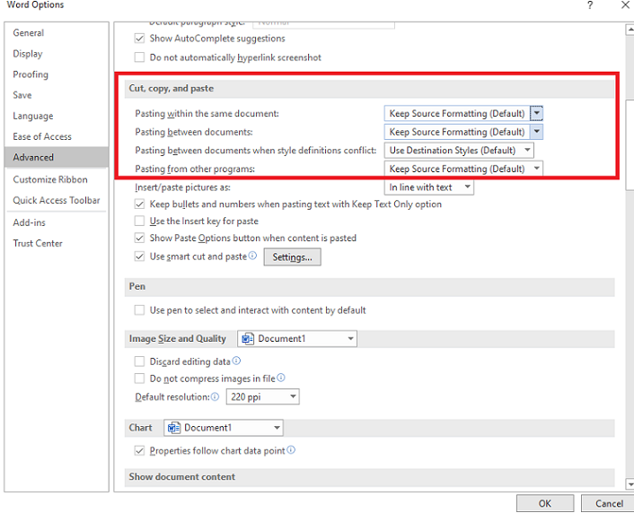Open Customize Ribbon category

coord(57,179)
